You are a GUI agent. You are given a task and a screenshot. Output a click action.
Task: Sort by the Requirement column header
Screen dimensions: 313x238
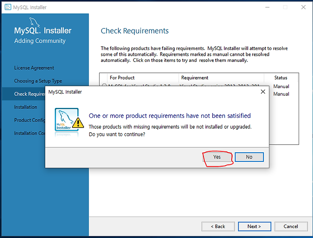click(221, 78)
